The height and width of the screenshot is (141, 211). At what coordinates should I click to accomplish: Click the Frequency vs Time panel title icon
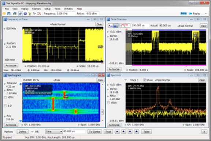click(x=5, y=19)
